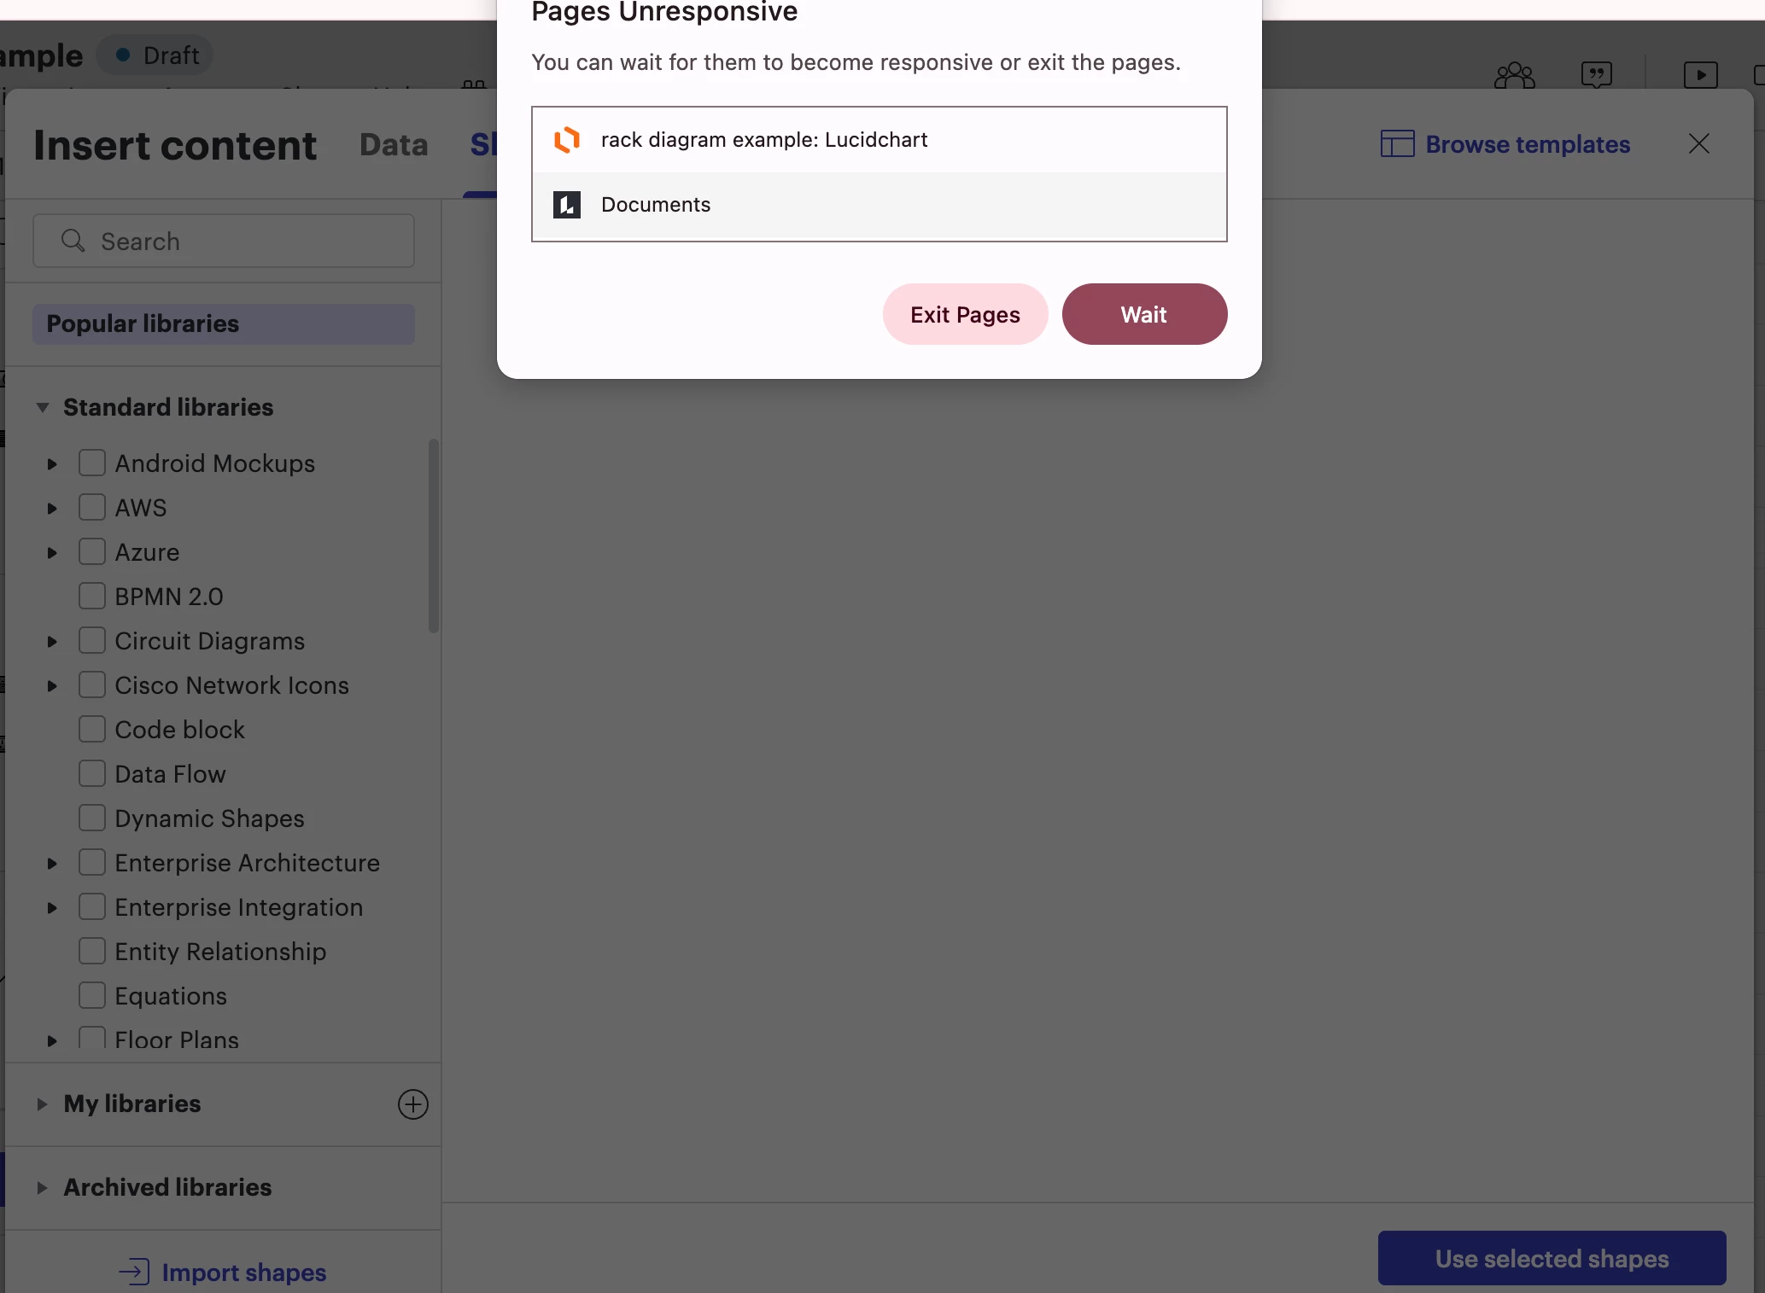This screenshot has height=1293, width=1765.
Task: Switch to the Data tab
Action: (x=394, y=144)
